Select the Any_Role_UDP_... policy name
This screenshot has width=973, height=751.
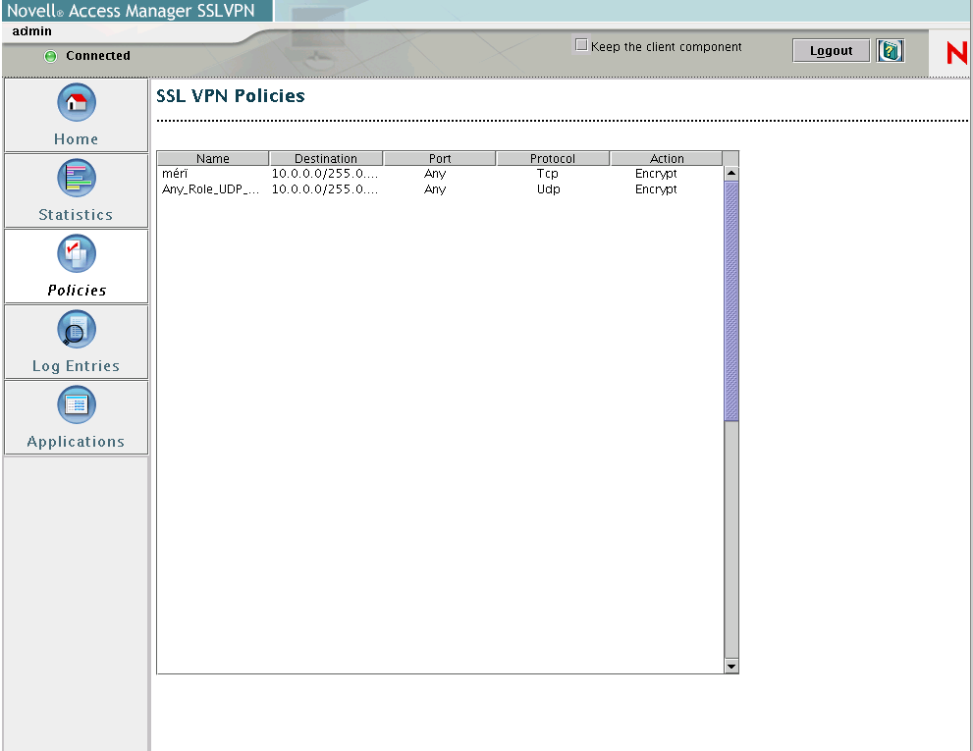coord(210,189)
